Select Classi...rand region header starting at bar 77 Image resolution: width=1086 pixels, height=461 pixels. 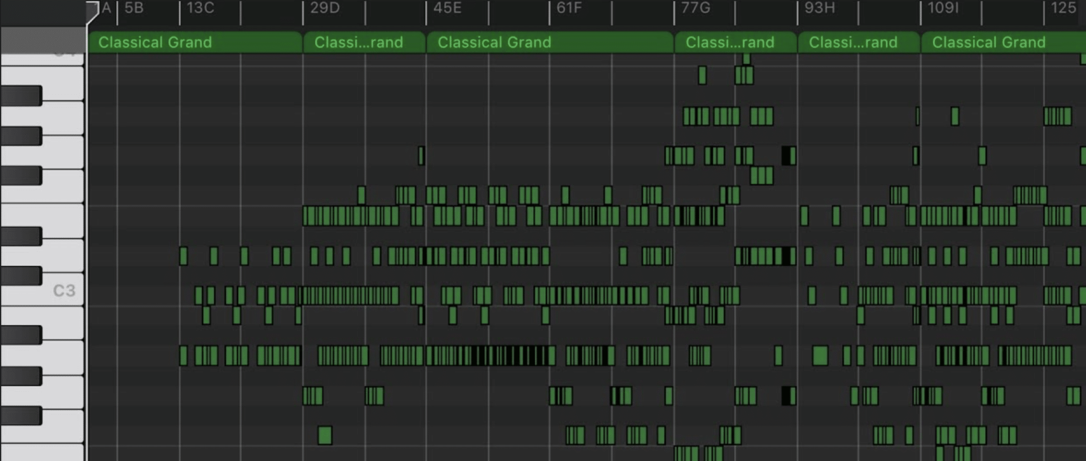point(735,42)
